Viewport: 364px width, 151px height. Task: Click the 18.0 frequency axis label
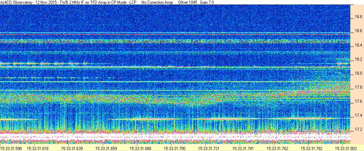[x=359, y=73]
